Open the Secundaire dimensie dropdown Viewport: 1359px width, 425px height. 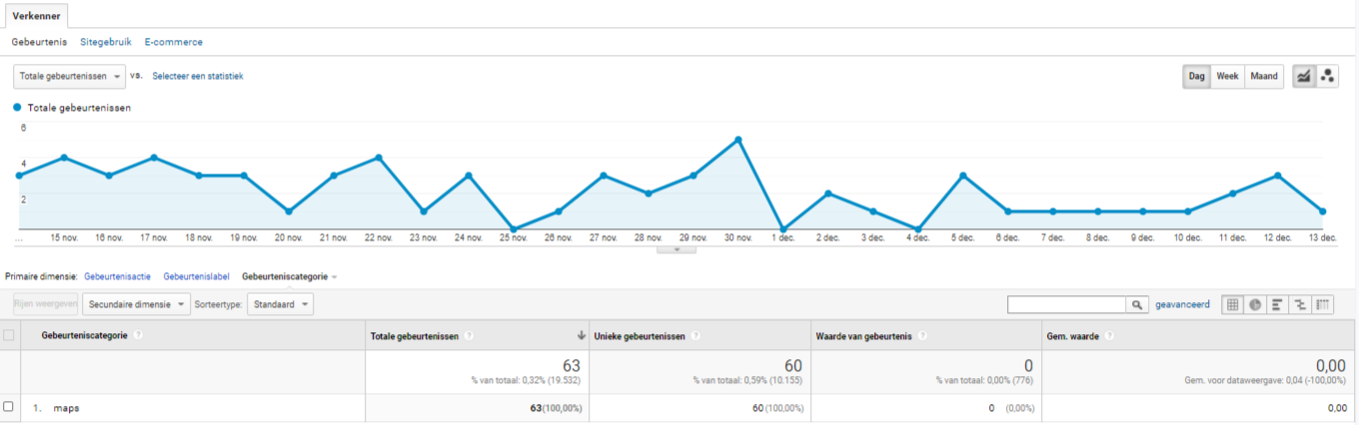pos(137,304)
